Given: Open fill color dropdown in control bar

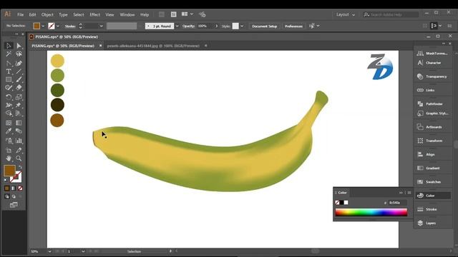Looking at the screenshot, I should click(x=43, y=26).
